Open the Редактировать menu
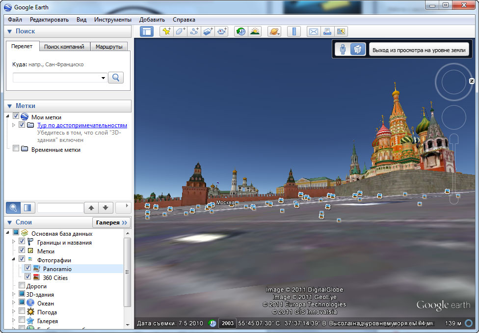The height and width of the screenshot is (333, 479). tap(49, 20)
